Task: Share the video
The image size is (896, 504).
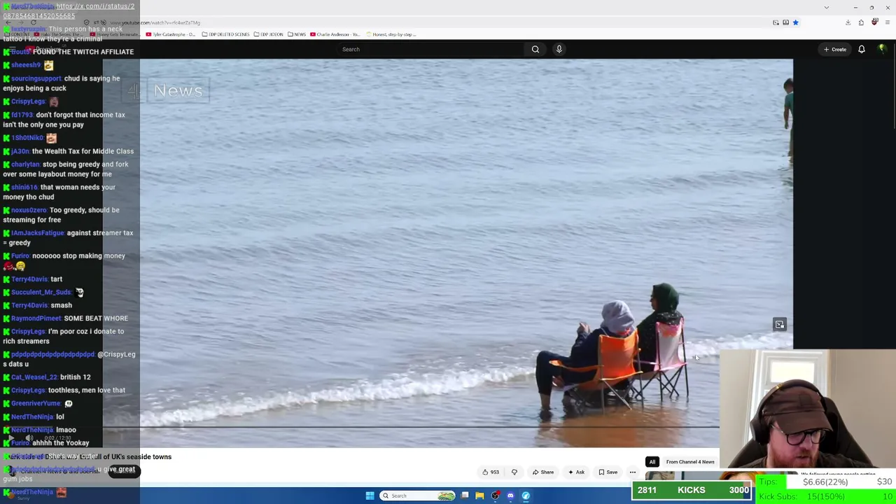Action: (542, 472)
